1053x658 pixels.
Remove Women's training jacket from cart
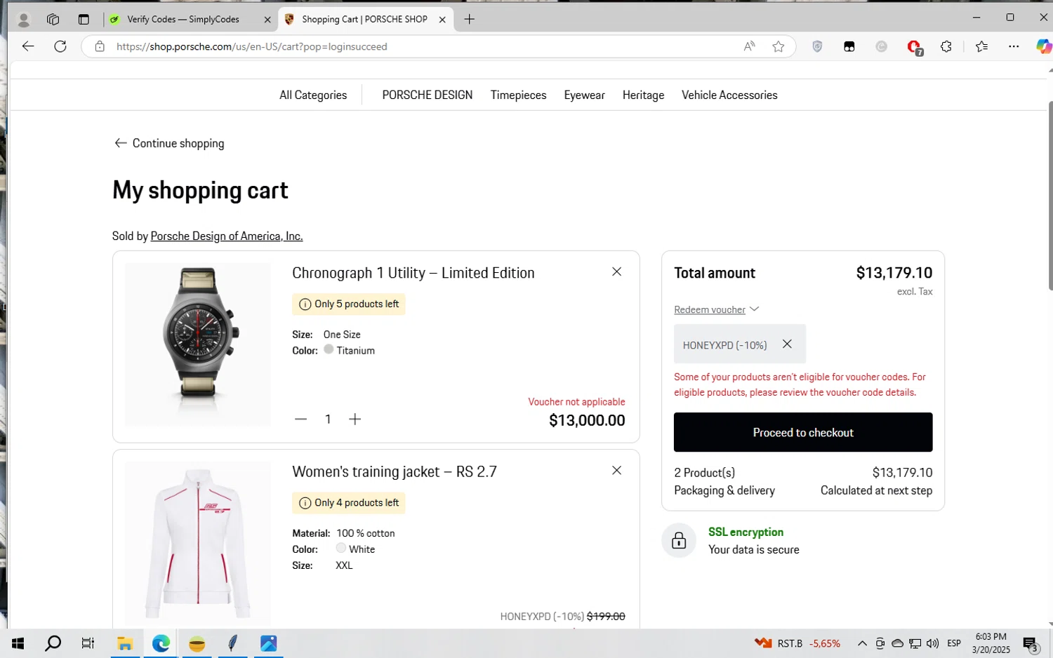pyautogui.click(x=616, y=470)
